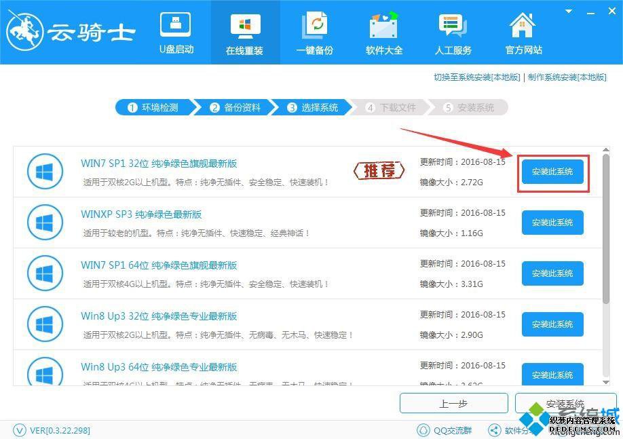623x439 pixels.
Task: Click the 云骑士 brand name text
Action: (92, 33)
